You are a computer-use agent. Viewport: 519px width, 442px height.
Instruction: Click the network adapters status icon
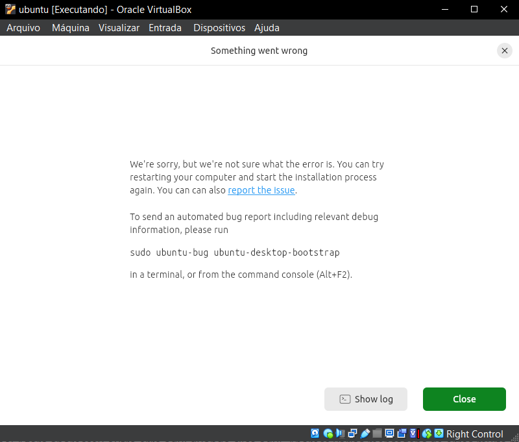click(x=352, y=434)
